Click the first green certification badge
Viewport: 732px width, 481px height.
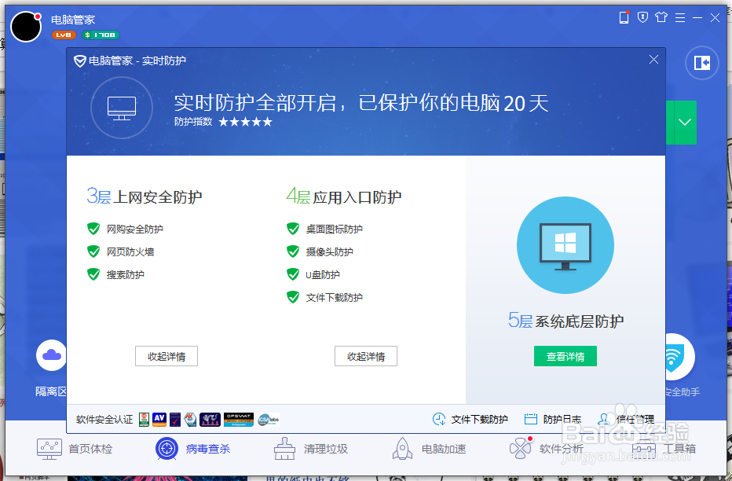(x=145, y=420)
